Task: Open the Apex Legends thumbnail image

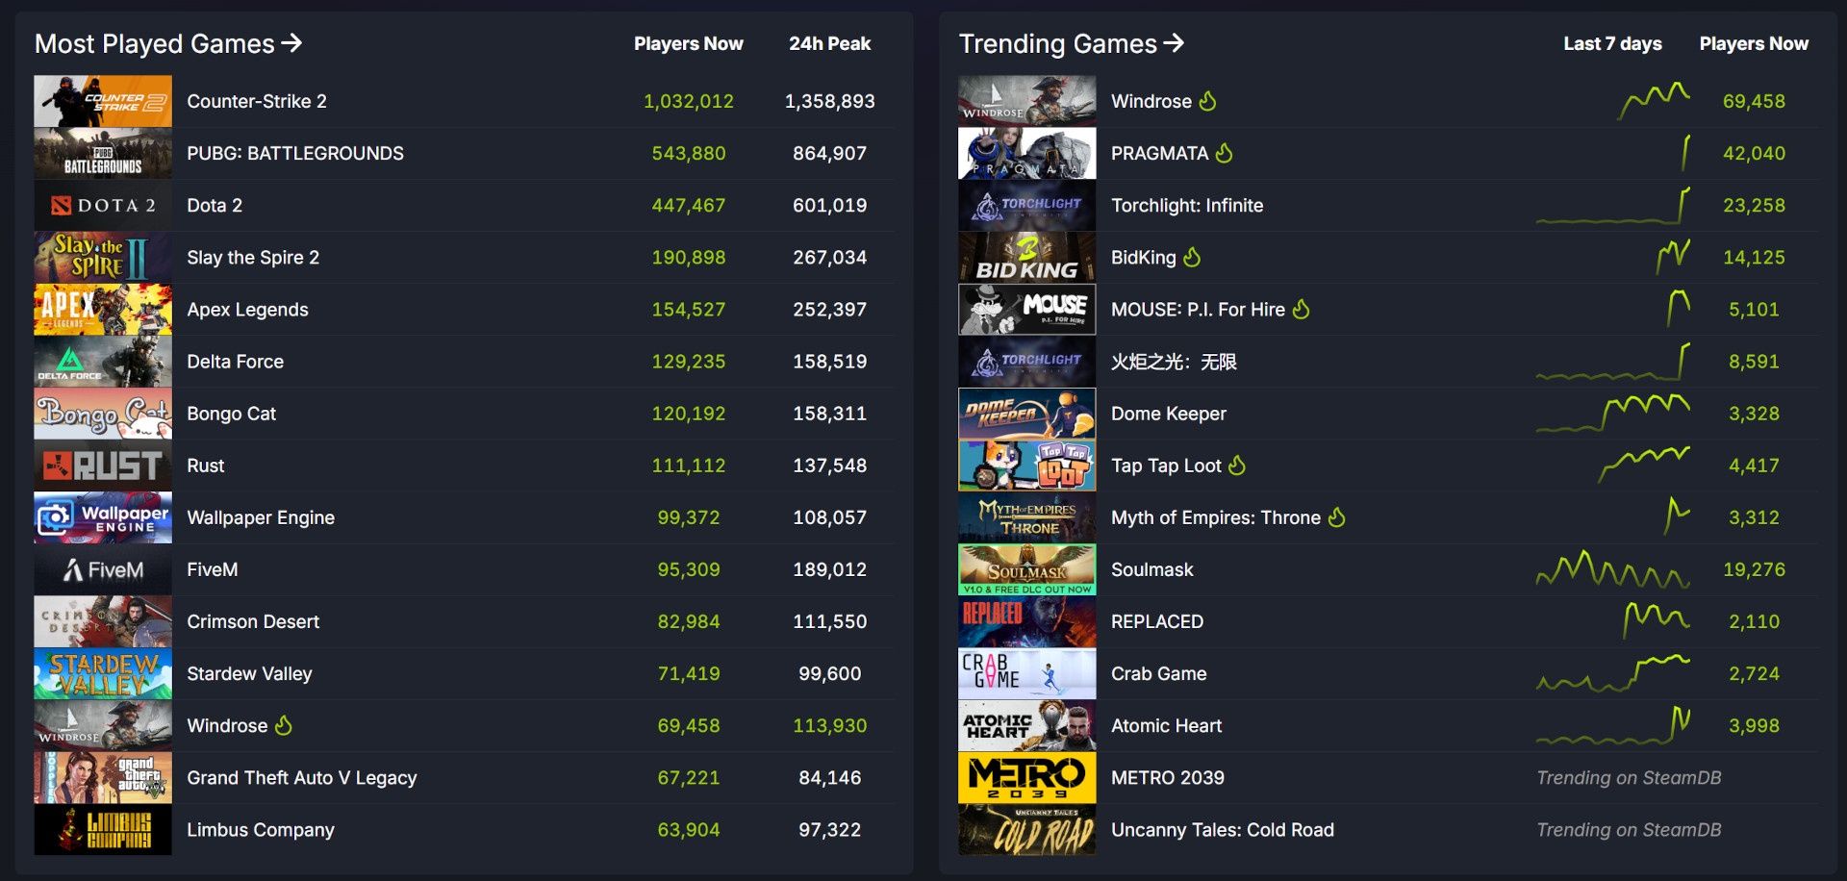Action: (x=103, y=309)
